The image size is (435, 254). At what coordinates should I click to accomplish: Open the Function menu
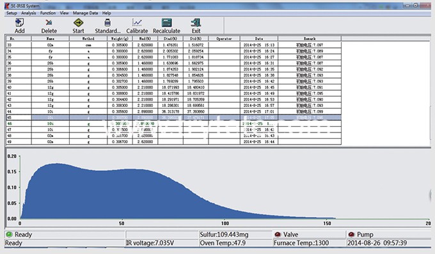(48, 13)
